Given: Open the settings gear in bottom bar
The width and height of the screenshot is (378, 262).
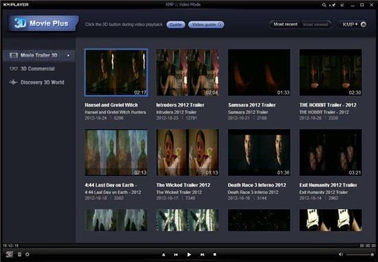Looking at the screenshot, I should click(27, 254).
